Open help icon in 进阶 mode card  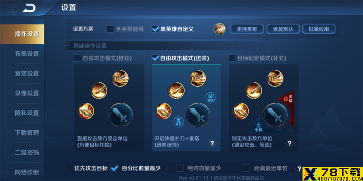pos(212,144)
